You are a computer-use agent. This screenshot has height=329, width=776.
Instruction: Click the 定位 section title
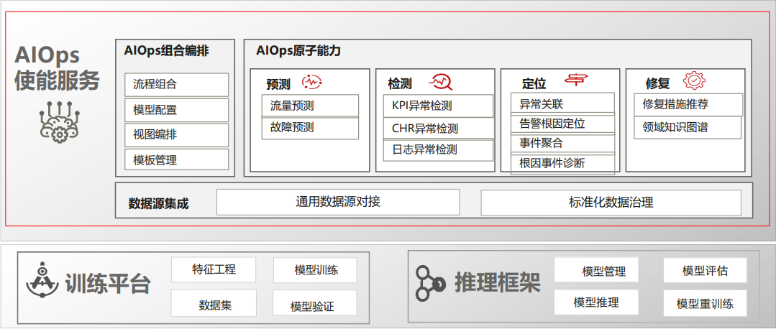534,83
